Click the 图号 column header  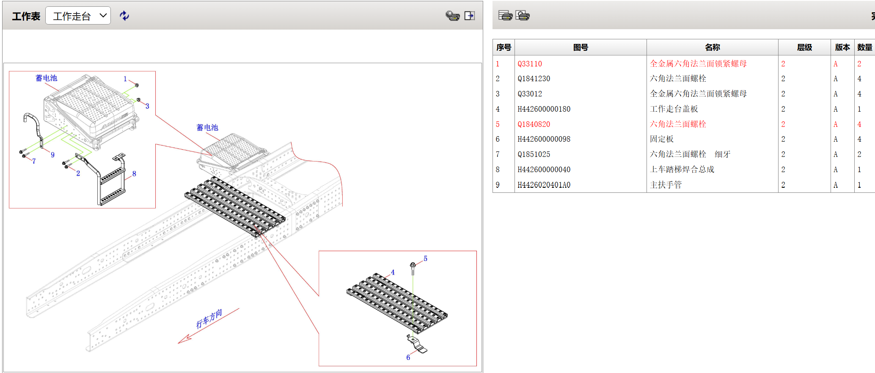click(x=581, y=47)
